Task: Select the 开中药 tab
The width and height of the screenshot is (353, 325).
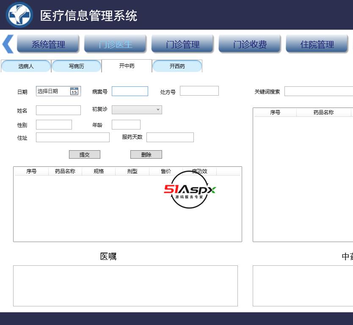Action: click(127, 66)
